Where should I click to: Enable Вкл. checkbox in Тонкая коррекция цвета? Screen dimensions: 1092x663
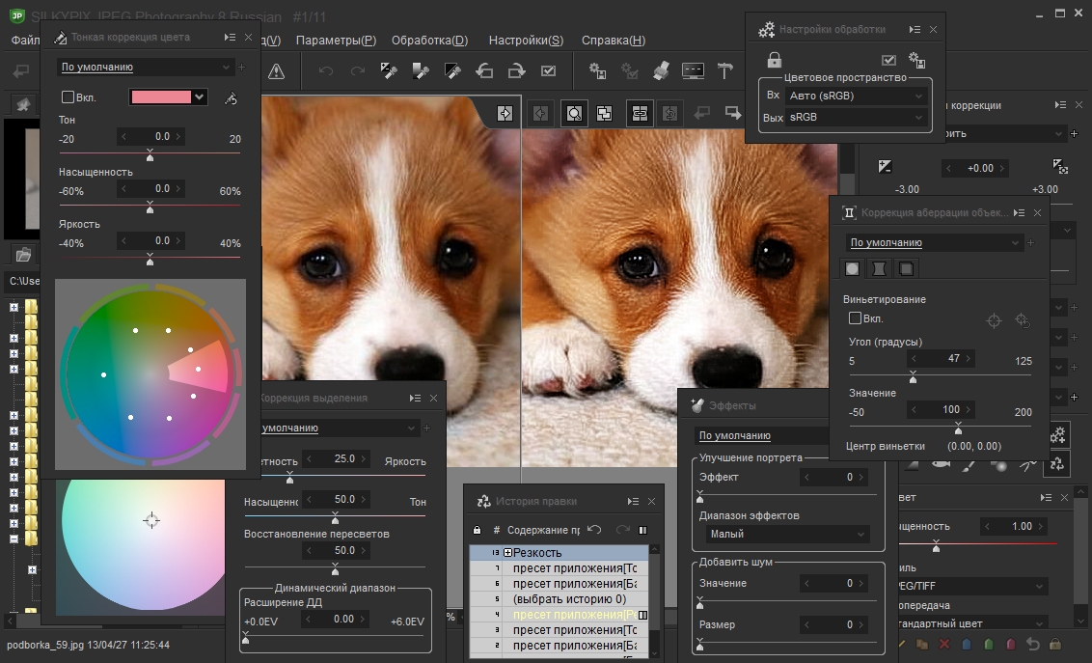(x=68, y=97)
